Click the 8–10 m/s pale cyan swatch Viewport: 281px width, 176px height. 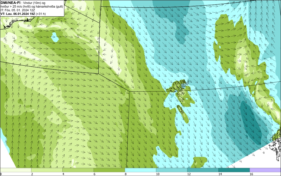click(x=140, y=170)
